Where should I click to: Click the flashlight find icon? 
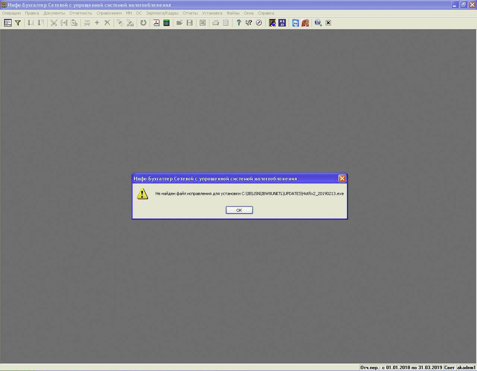click(120, 23)
